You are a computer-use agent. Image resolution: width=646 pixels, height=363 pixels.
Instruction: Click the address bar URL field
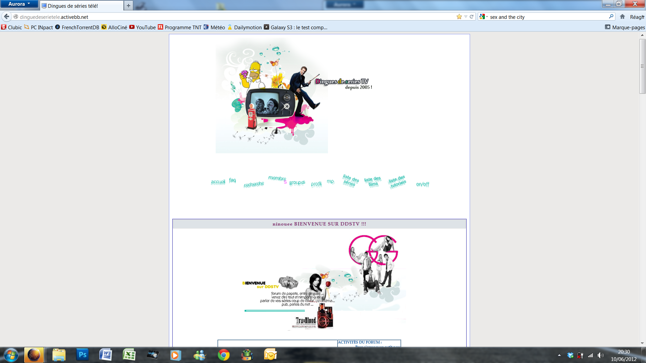click(236, 17)
